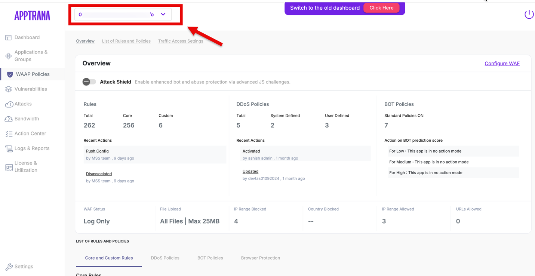Viewport: 535px width, 276px height.
Task: Enable the Attack Shield toggle
Action: (x=89, y=82)
